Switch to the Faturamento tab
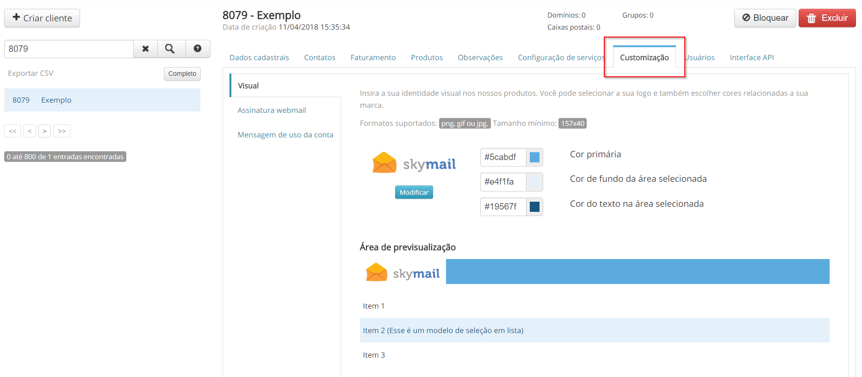862x377 pixels. [x=373, y=57]
